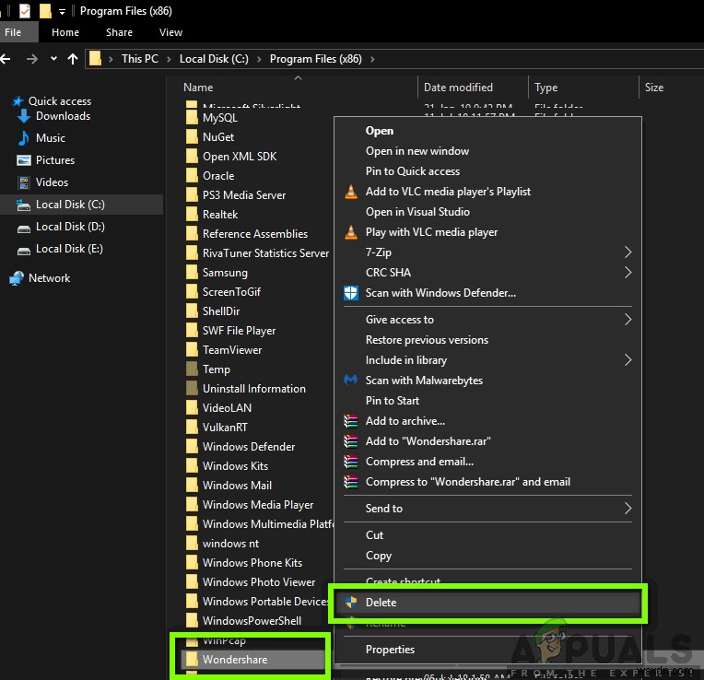Choose Restore previous versions
This screenshot has height=680, width=704.
pos(488,340)
